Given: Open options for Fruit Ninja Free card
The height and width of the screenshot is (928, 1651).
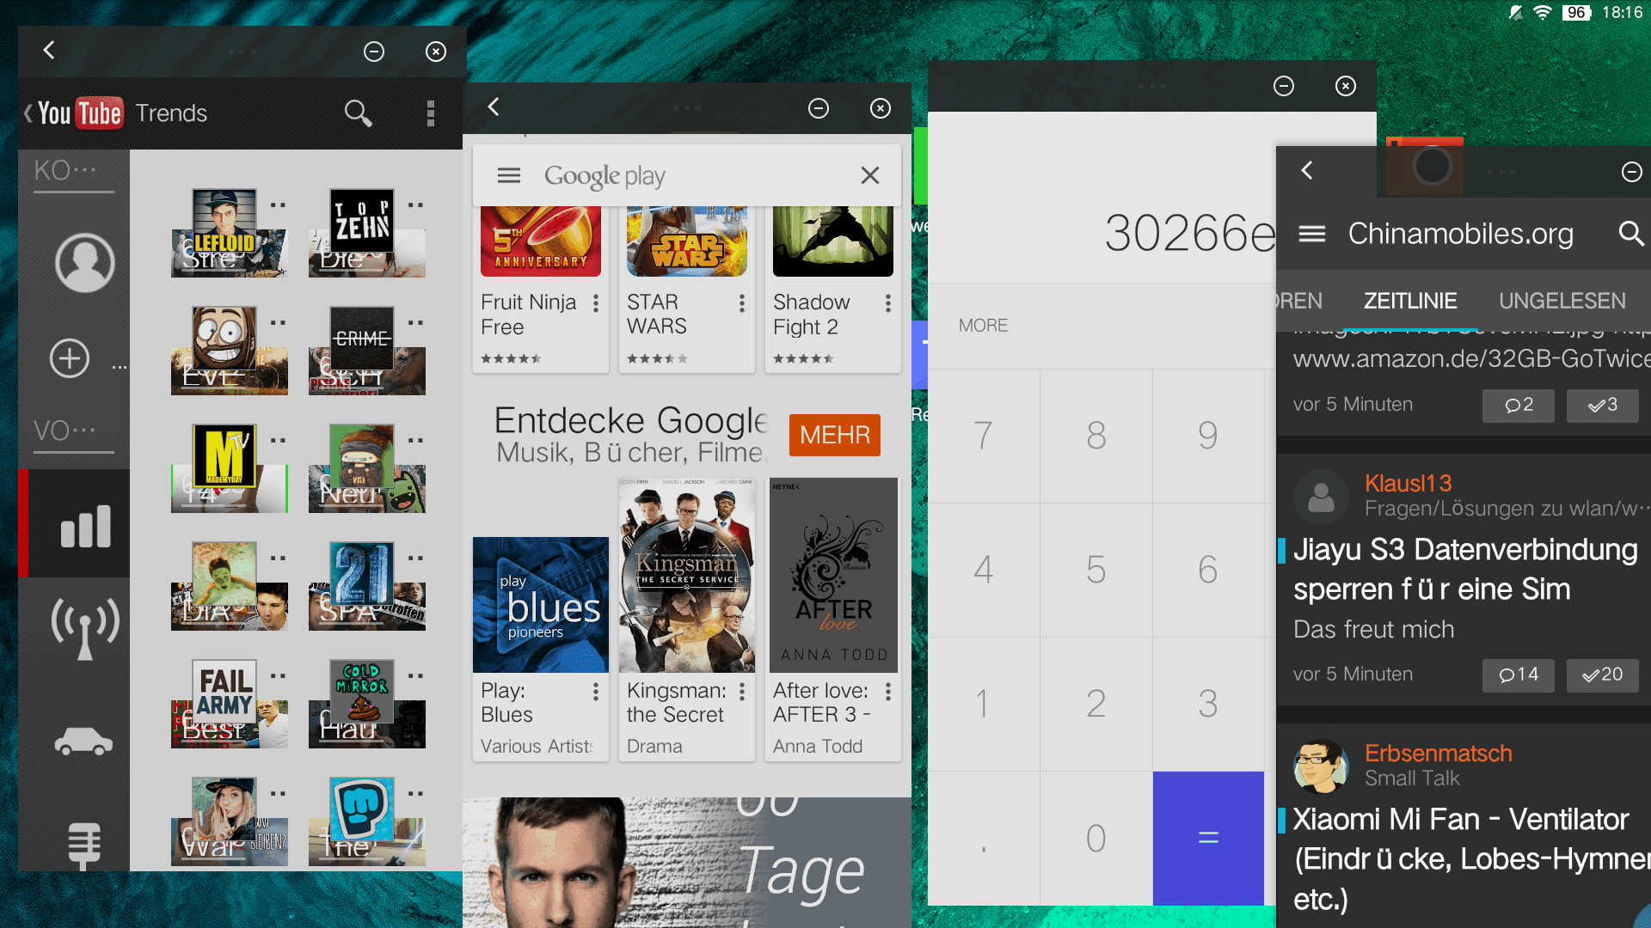Looking at the screenshot, I should pyautogui.click(x=595, y=303).
